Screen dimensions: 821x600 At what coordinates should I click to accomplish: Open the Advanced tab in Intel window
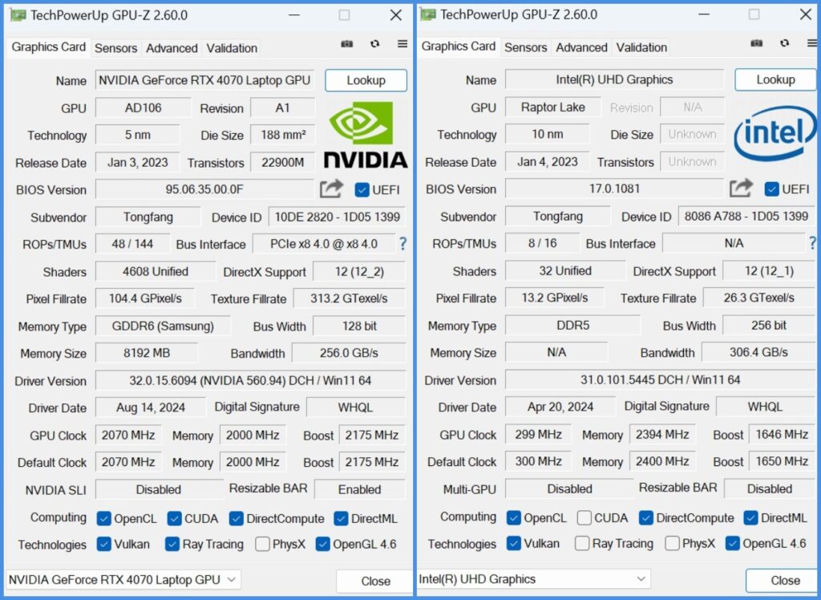point(581,47)
